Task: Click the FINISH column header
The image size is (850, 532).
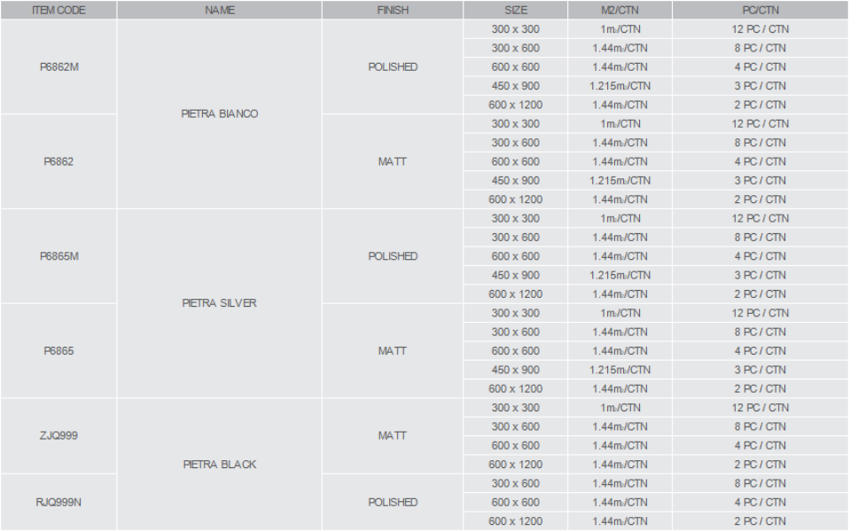Action: (393, 10)
